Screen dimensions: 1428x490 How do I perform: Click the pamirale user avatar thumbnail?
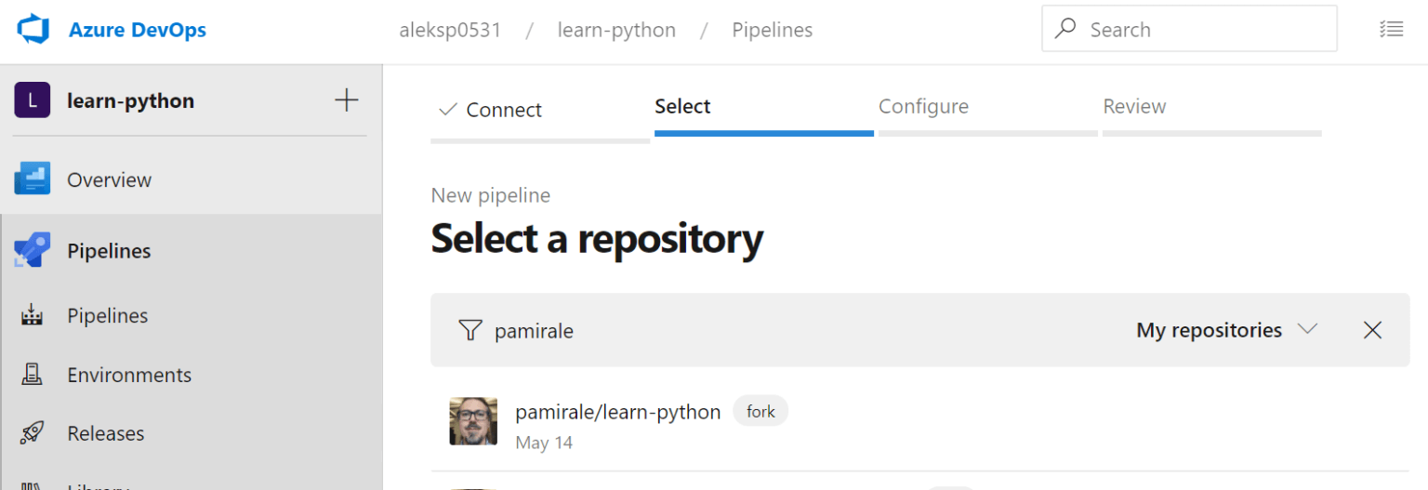(x=473, y=421)
